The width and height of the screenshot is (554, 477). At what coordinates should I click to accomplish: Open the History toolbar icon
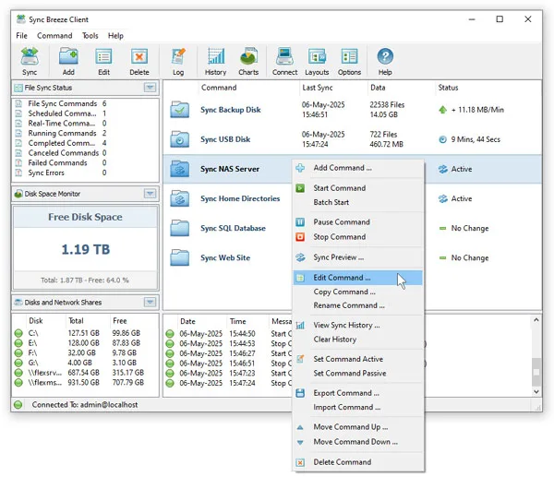215,61
